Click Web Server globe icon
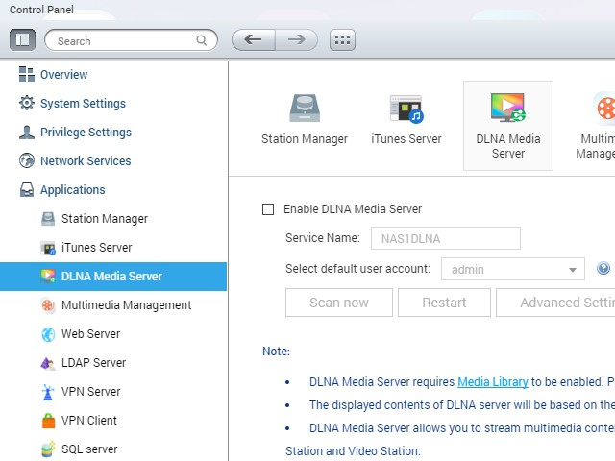Screen dimensions: 615x461 [x=48, y=334]
